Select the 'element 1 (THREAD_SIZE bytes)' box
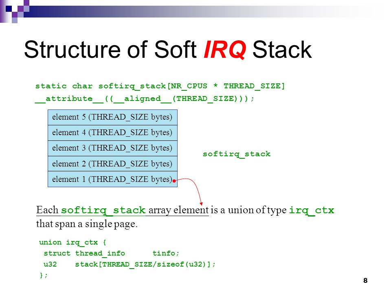Viewport: 391px width, 293px height. coord(112,179)
